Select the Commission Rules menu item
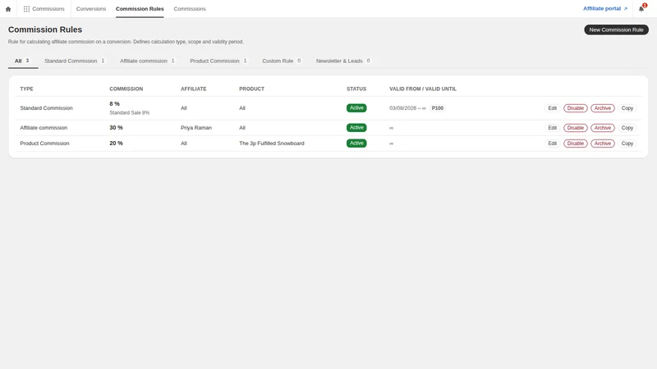 tap(140, 9)
